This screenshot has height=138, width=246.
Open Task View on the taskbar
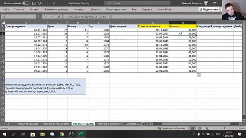click(23, 134)
